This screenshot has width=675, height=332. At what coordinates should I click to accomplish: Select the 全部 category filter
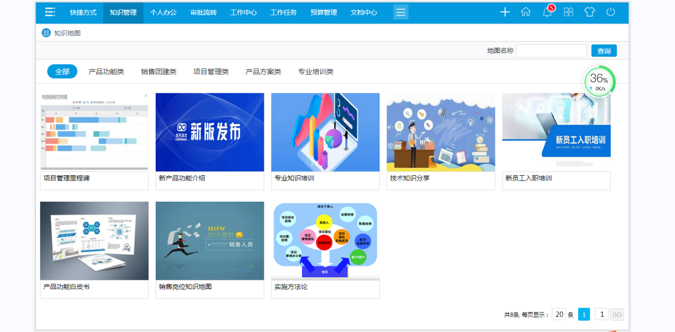coord(62,71)
